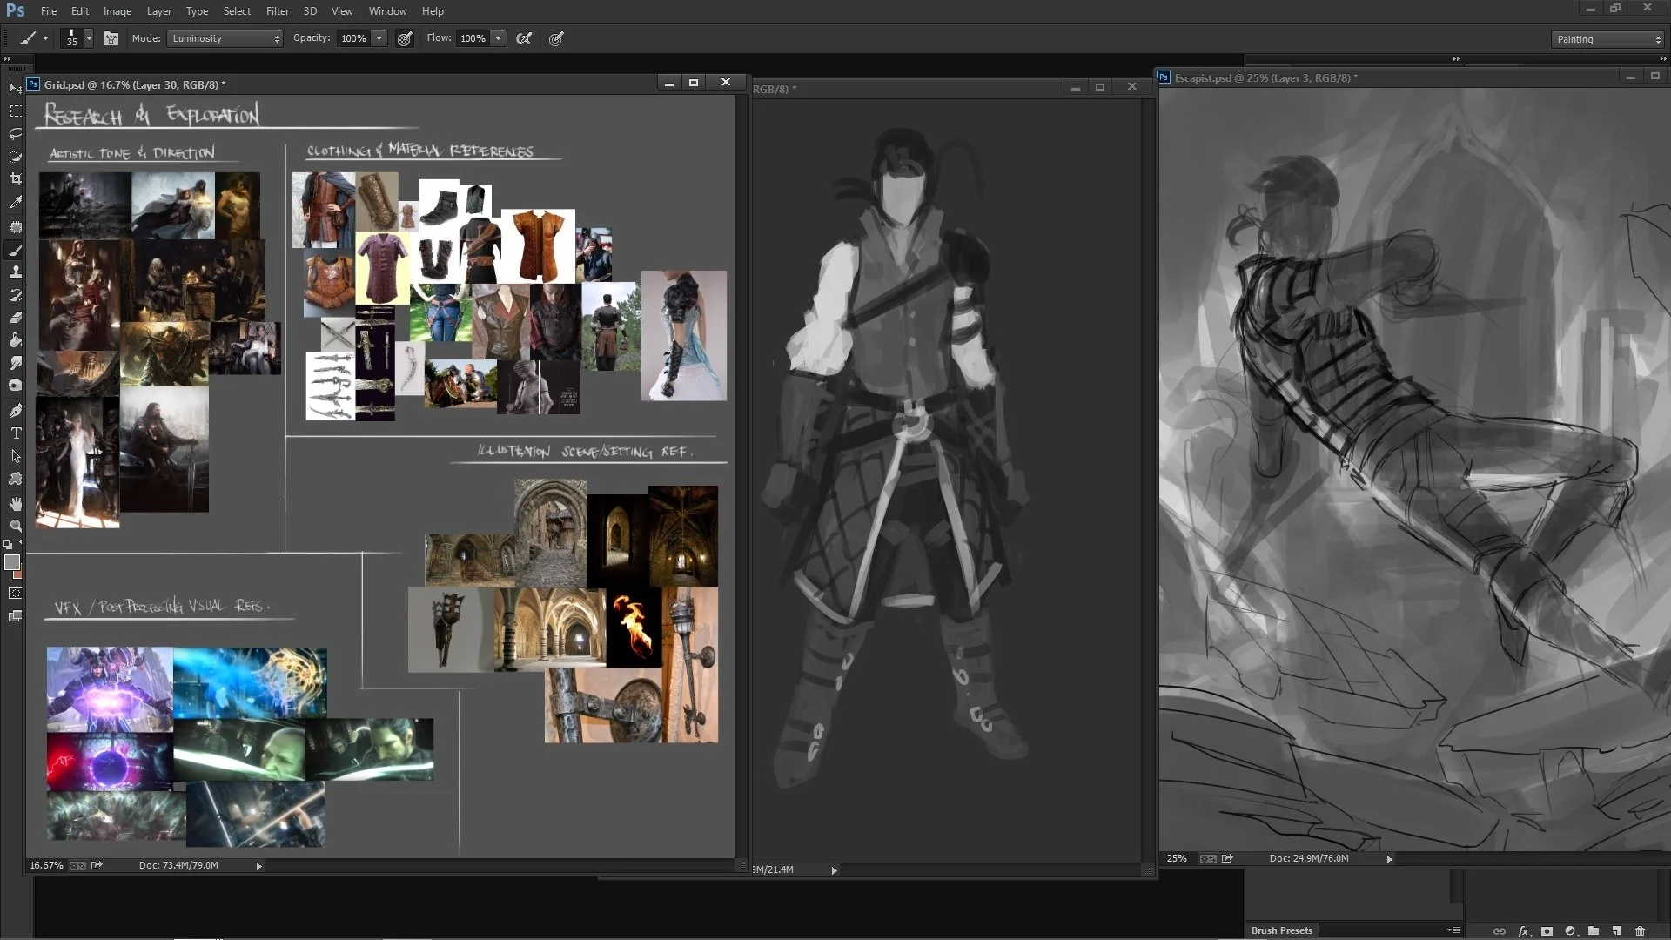Select the Type tool
The image size is (1671, 940).
[x=15, y=433]
